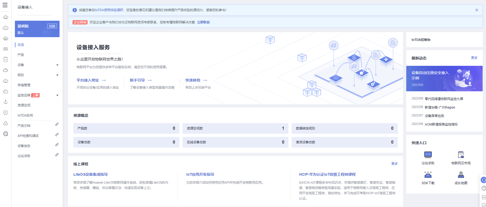Open 存储管理 in the sidebar
The width and height of the screenshot is (486, 207).
pyautogui.click(x=24, y=85)
